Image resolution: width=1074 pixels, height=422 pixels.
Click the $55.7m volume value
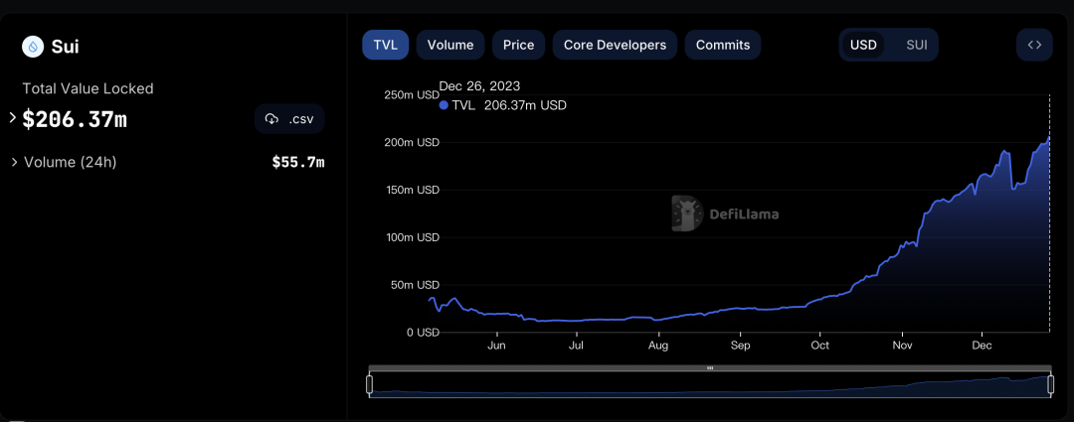point(298,163)
